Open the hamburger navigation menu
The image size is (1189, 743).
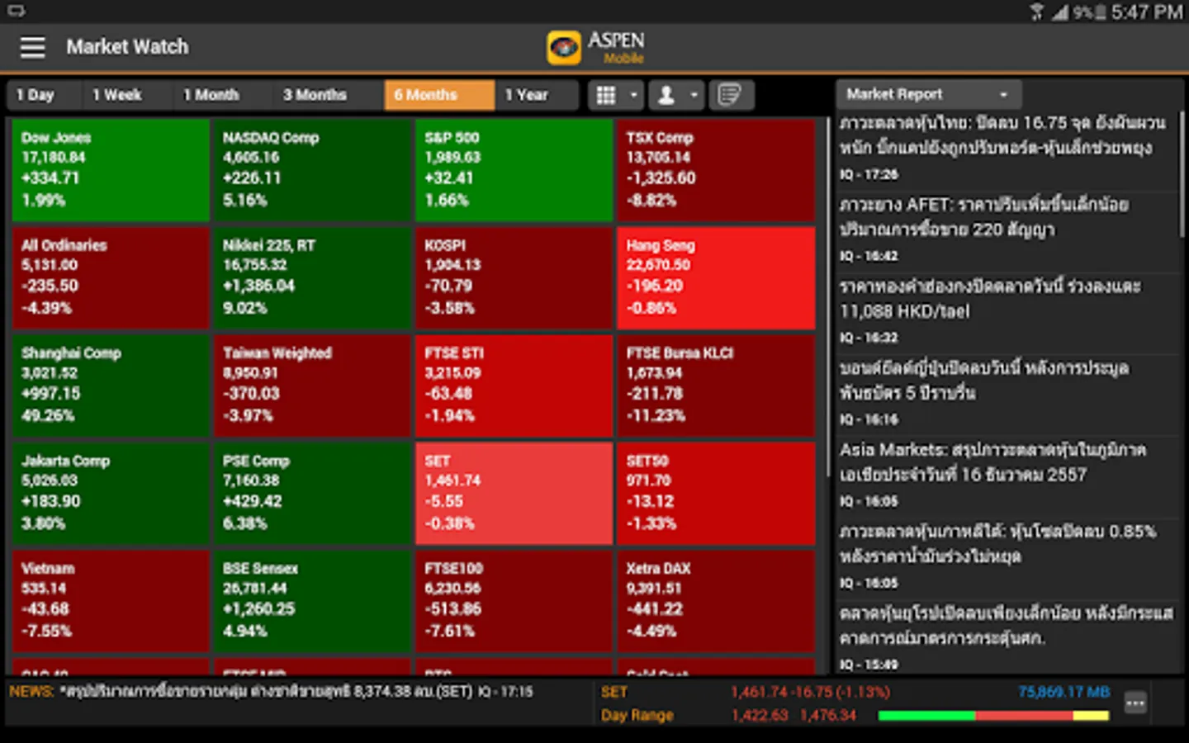coord(32,47)
